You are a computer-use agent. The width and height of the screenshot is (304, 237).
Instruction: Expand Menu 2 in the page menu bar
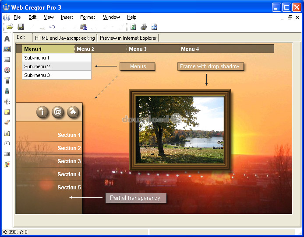tap(101, 49)
